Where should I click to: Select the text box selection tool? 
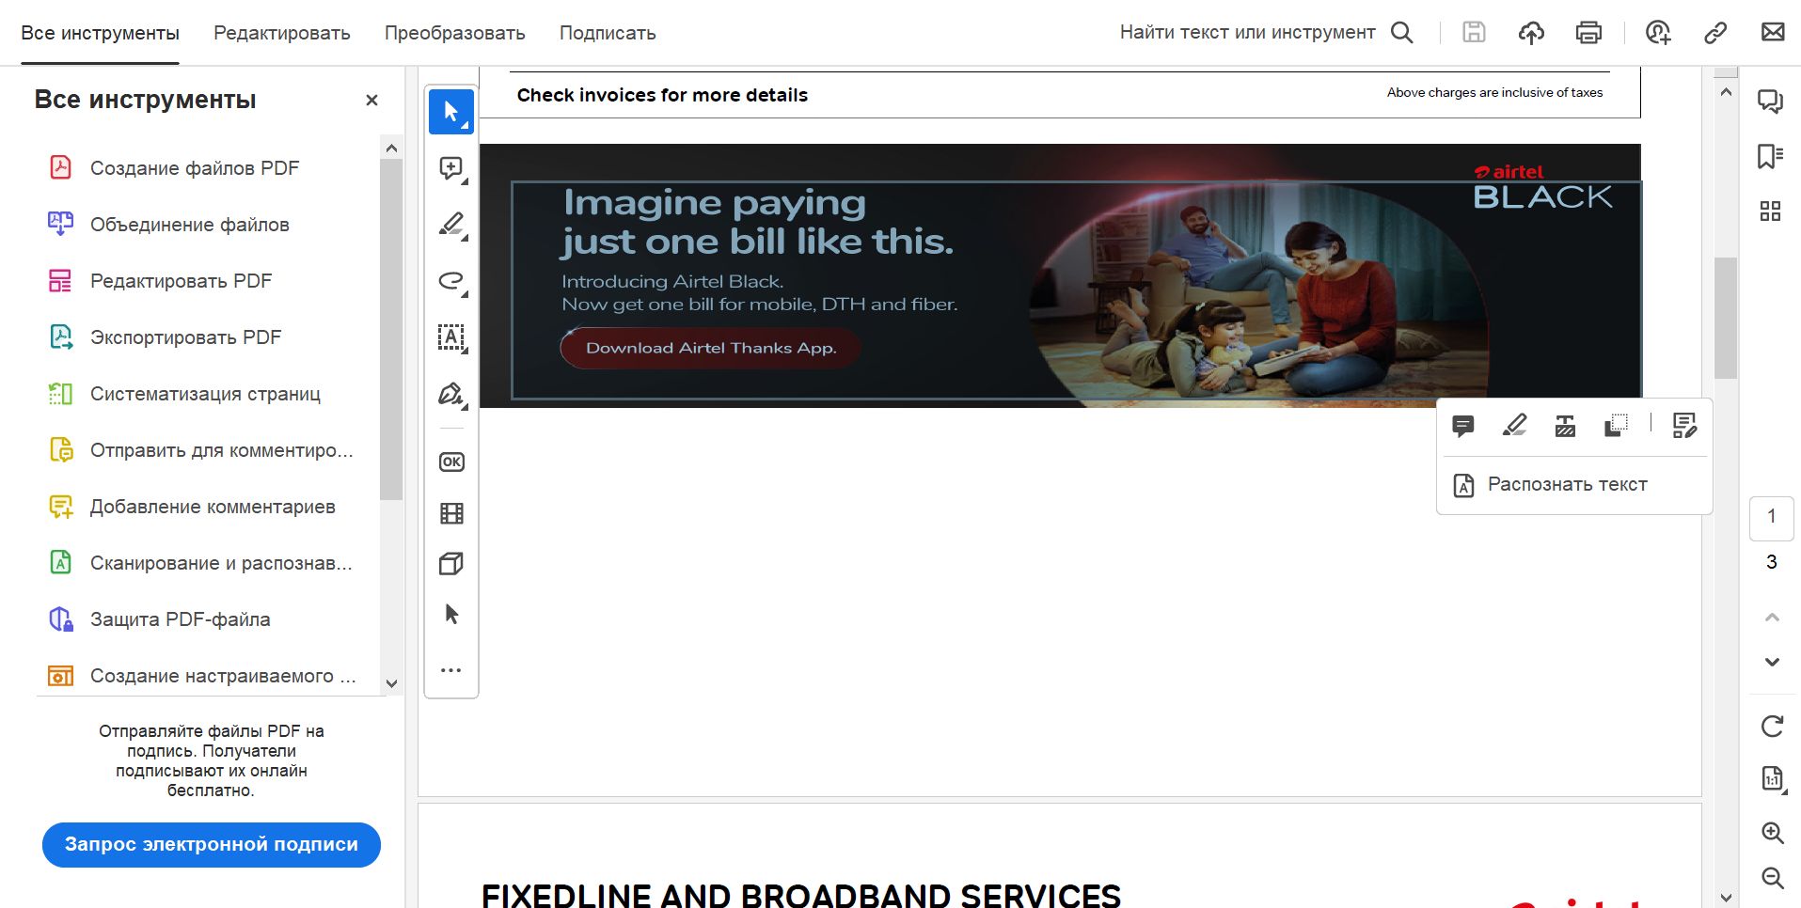[451, 337]
